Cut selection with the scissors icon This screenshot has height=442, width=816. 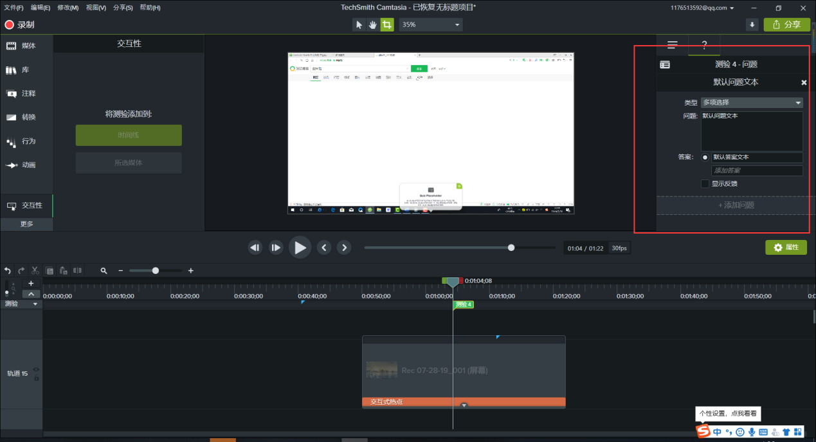click(x=35, y=271)
